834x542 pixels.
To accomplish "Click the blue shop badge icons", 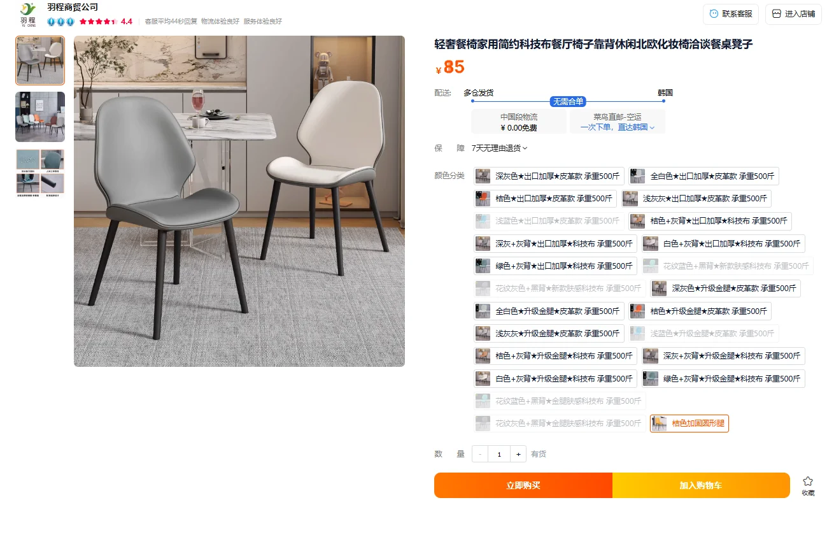I will pos(61,22).
